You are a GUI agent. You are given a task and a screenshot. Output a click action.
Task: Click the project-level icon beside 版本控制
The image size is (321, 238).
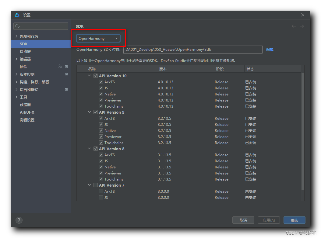(x=66, y=74)
